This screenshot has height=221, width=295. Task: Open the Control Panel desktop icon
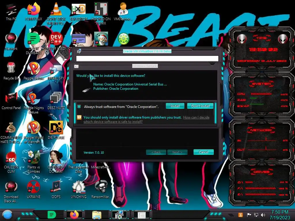(11, 101)
